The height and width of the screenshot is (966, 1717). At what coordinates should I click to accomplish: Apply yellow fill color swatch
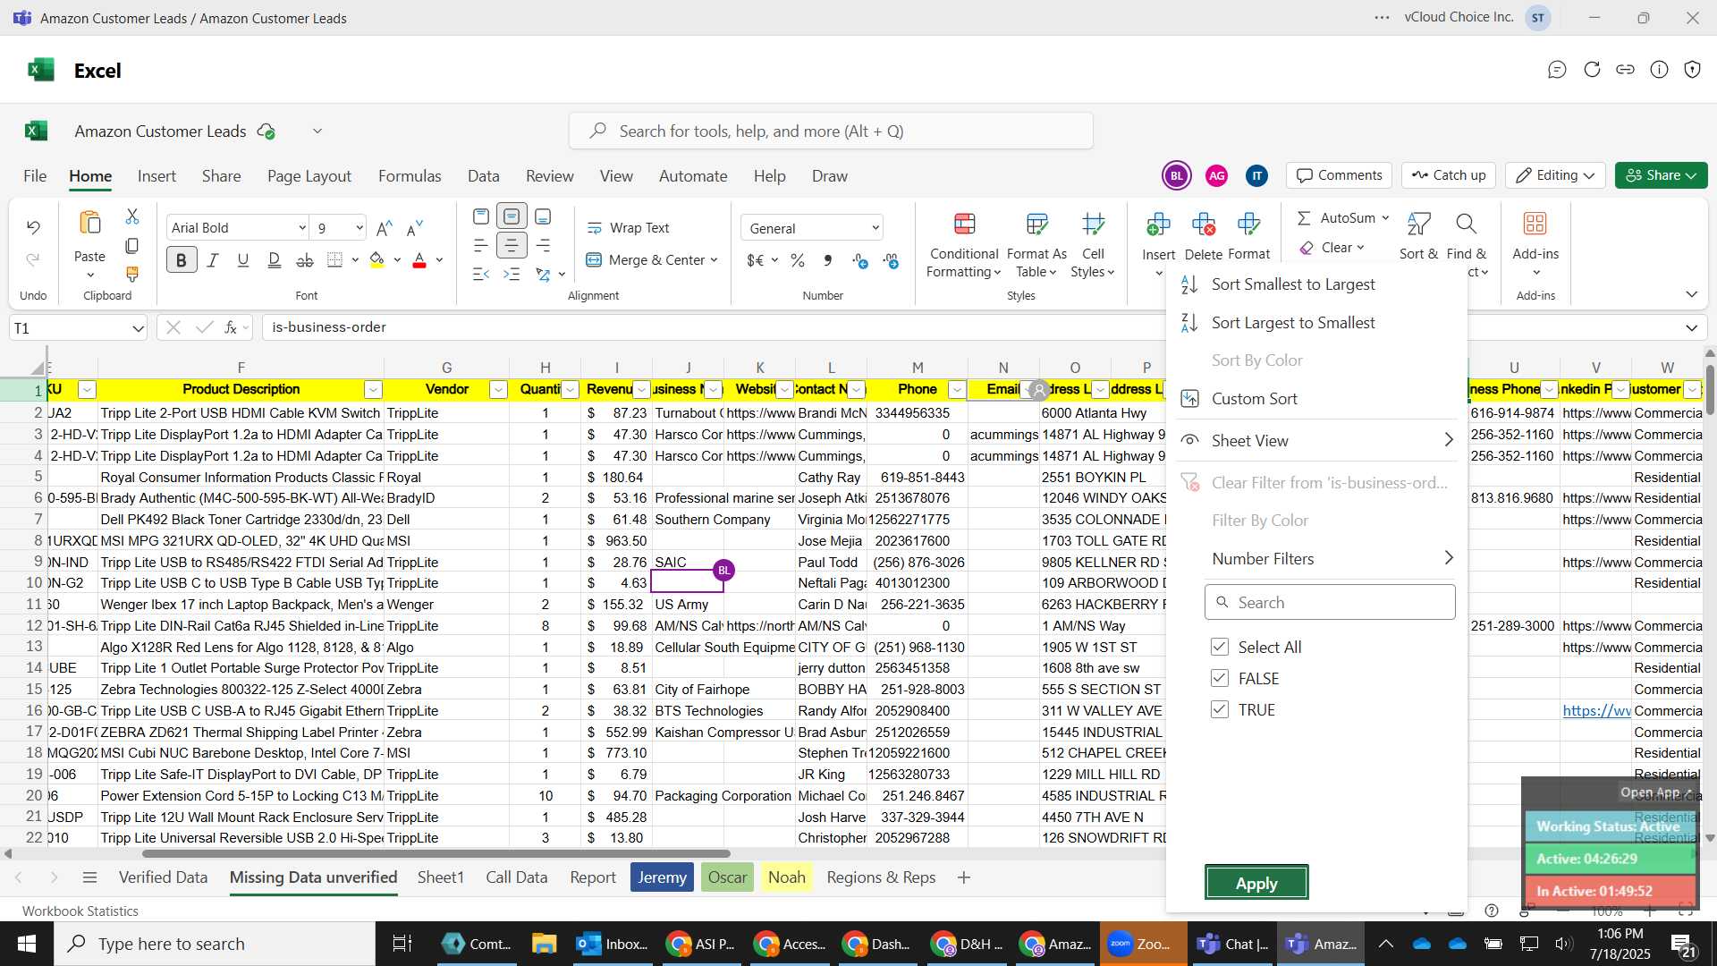377,260
